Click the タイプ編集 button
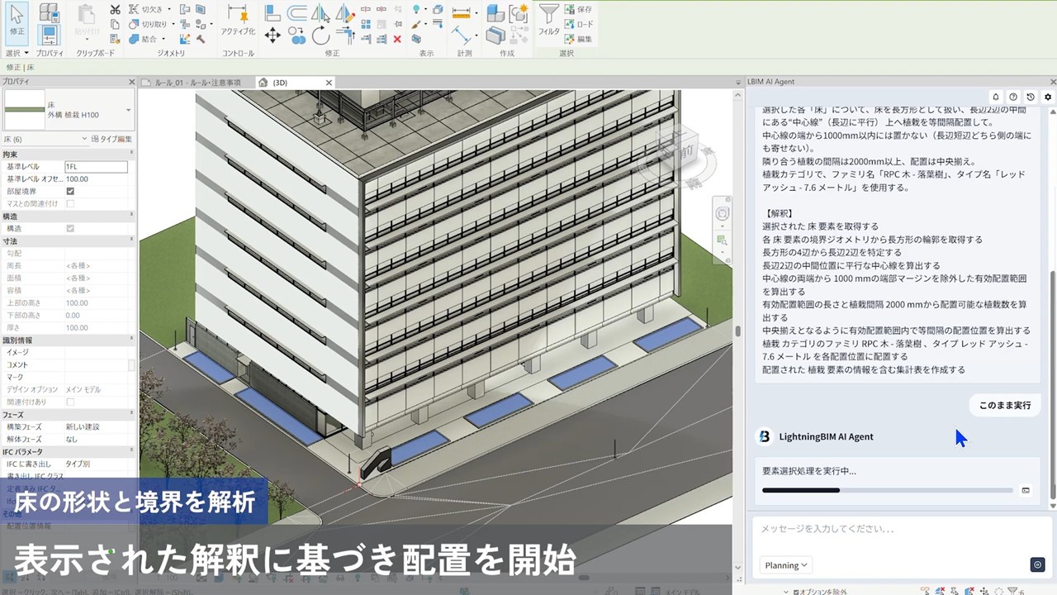Viewport: 1057px width, 595px height. click(x=111, y=139)
